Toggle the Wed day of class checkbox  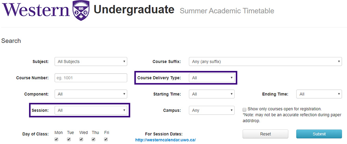[x=81, y=139]
